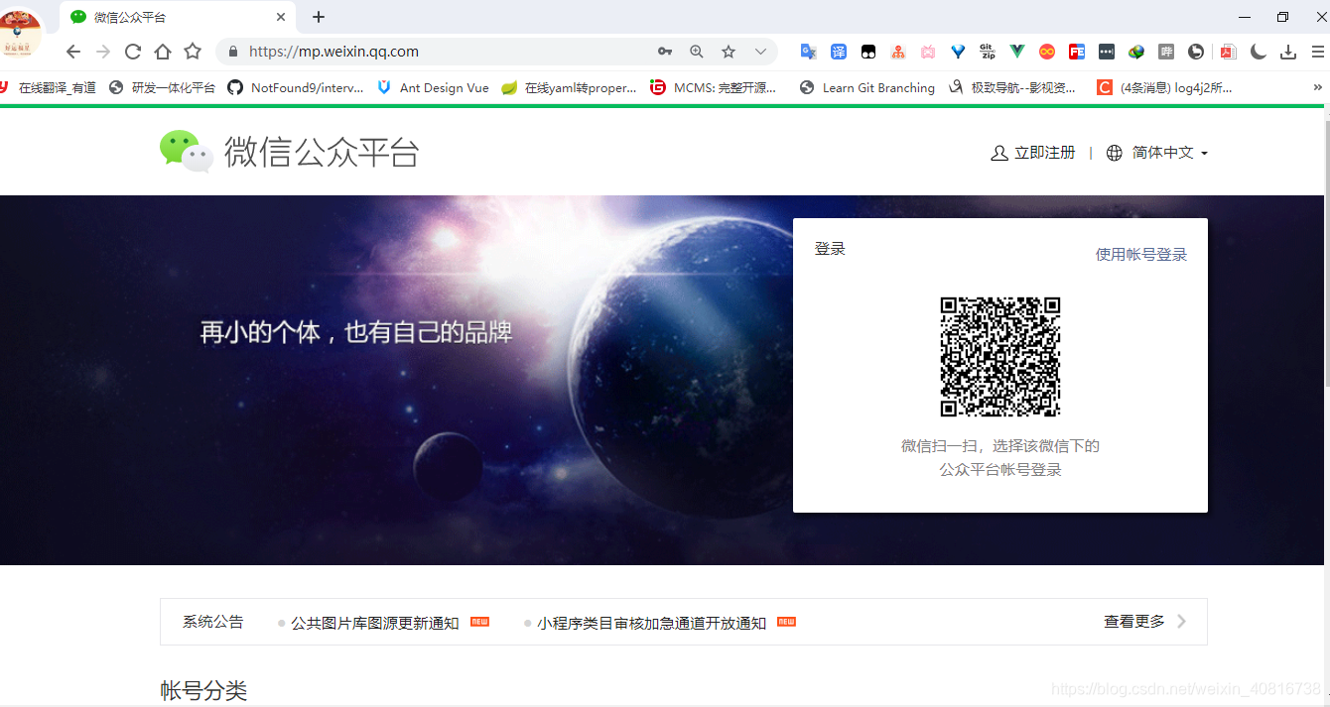The width and height of the screenshot is (1330, 707).
Task: Open Google Translate extension
Action: [809, 52]
